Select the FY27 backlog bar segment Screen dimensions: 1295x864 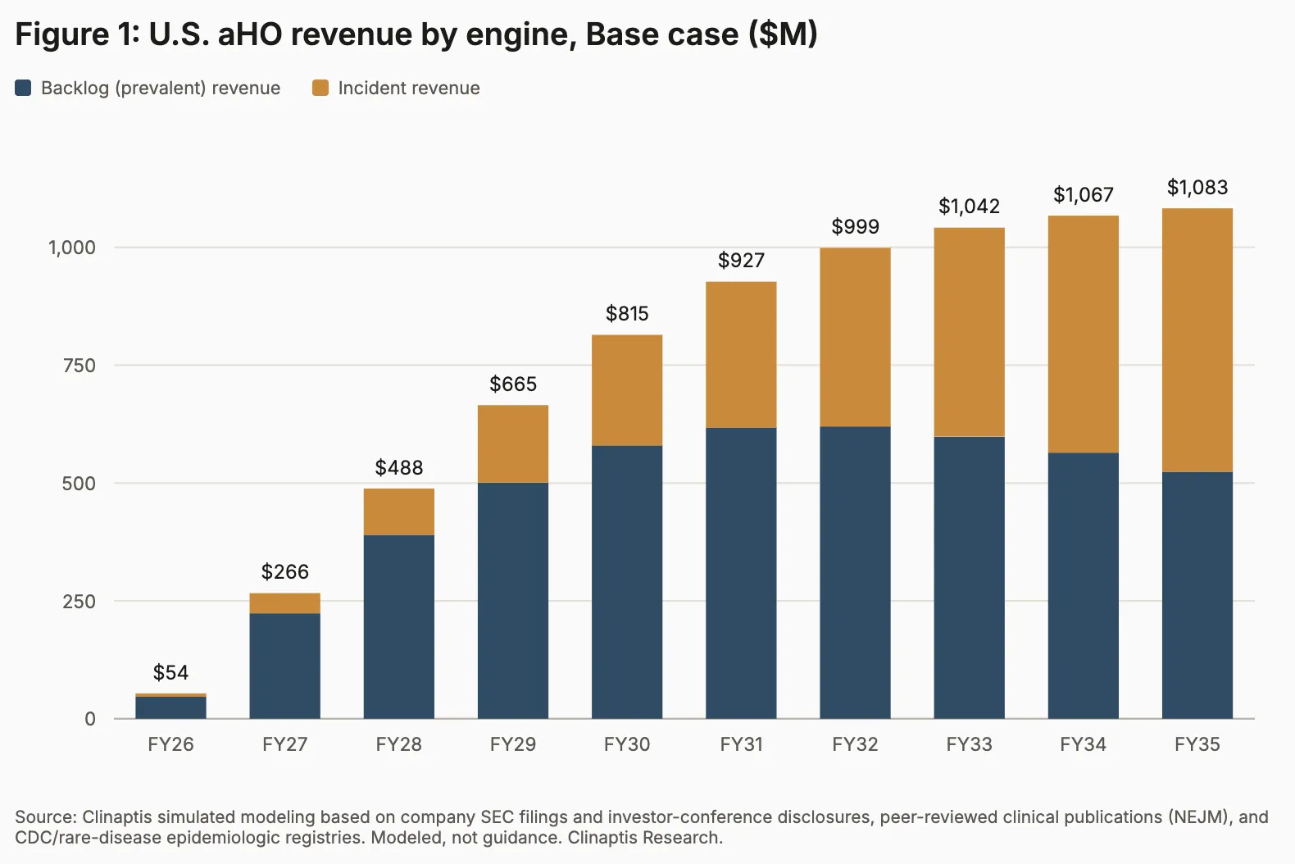pyautogui.click(x=285, y=666)
